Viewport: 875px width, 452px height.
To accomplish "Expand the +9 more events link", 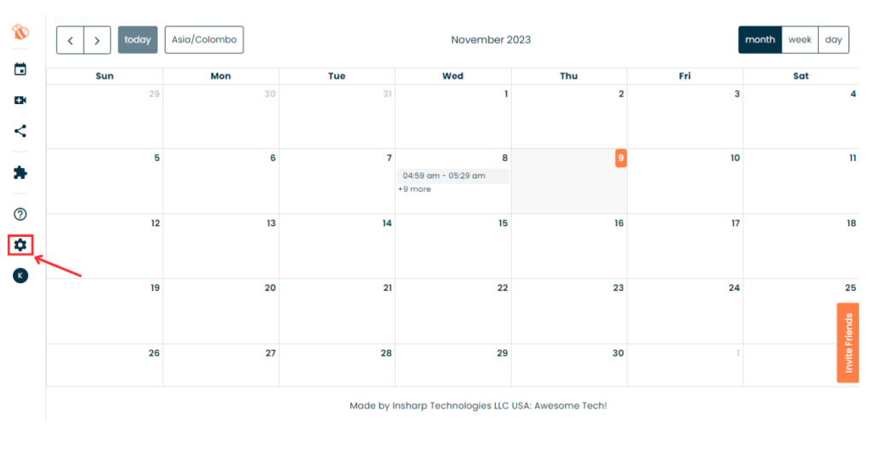I will 414,189.
